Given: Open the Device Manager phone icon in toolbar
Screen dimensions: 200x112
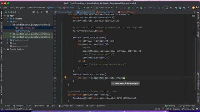Looking at the screenshot, I should click(x=180, y=8).
